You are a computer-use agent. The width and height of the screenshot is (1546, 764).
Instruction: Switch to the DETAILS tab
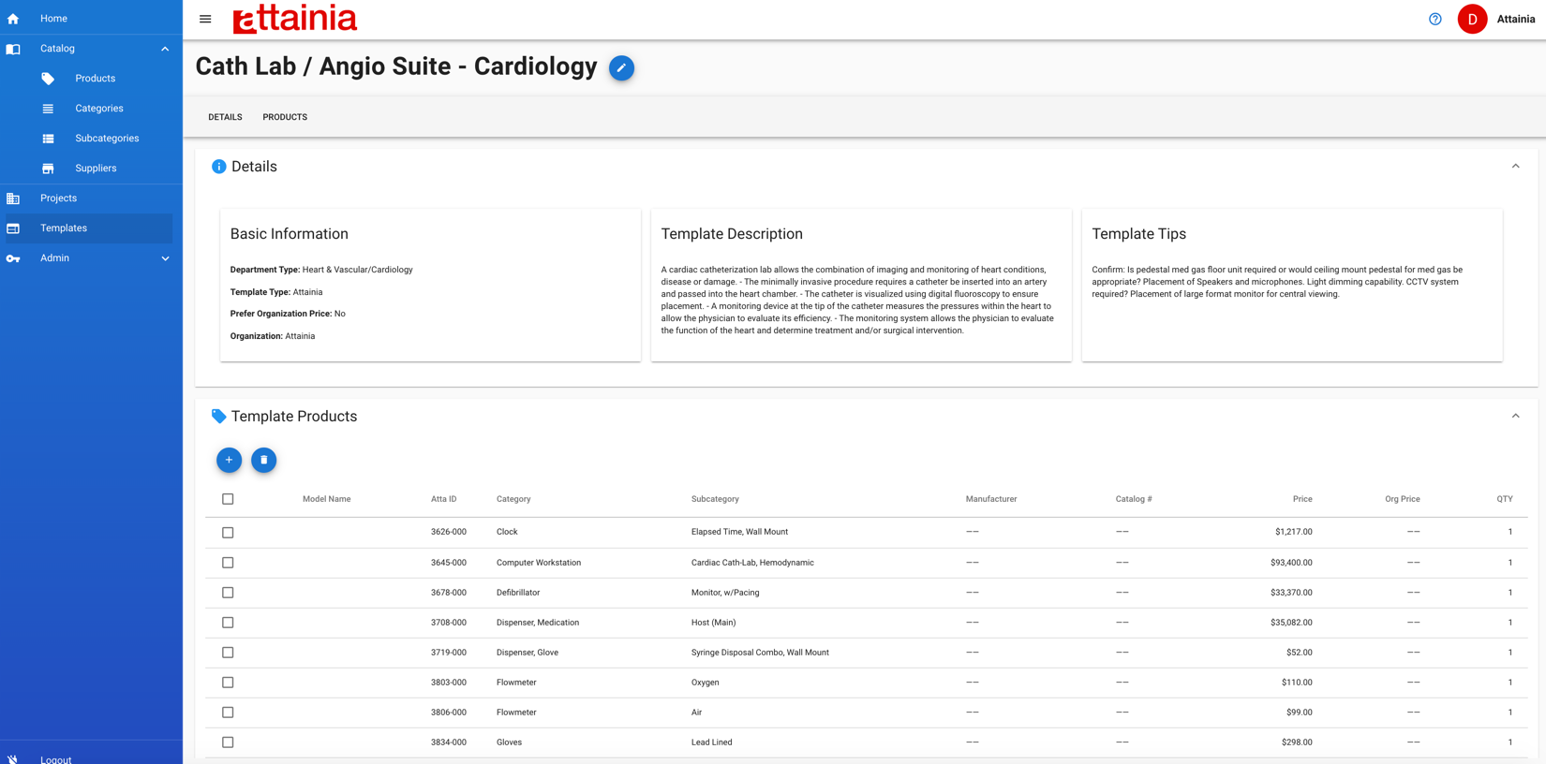(x=225, y=117)
